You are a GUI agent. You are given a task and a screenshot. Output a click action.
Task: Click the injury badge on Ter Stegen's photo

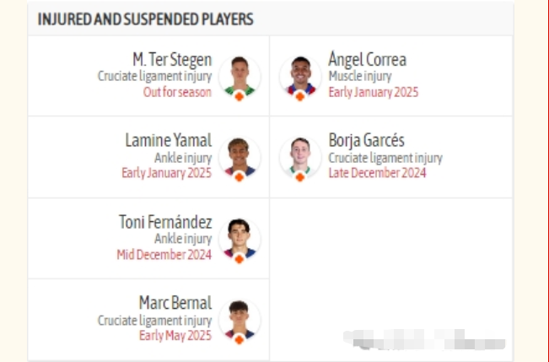(x=239, y=96)
